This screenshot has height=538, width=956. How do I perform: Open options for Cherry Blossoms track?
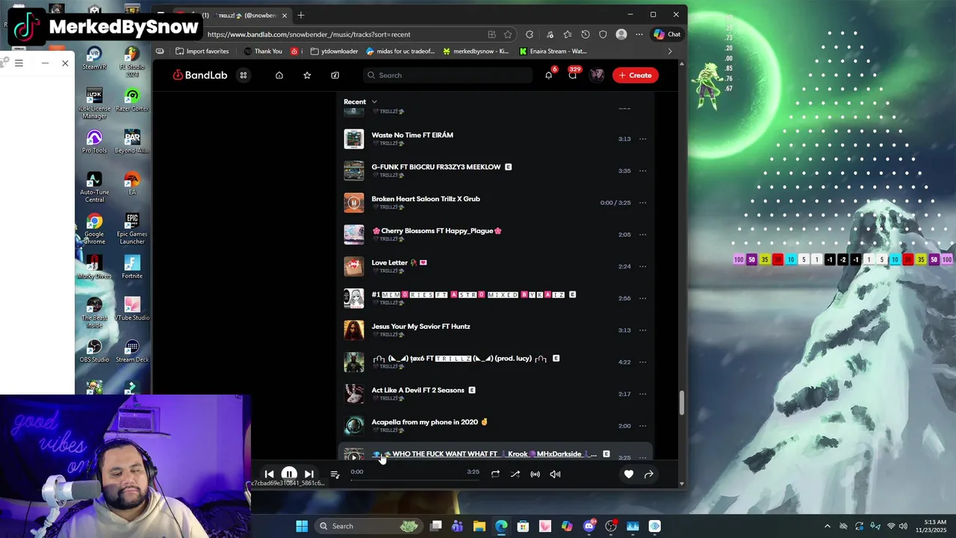coord(642,235)
